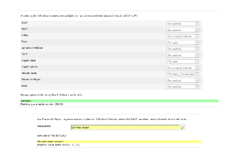Image resolution: width=236 pixels, height=167 pixels.
Task: Open the Médula Ósea dropdown
Action: pyautogui.click(x=183, y=74)
